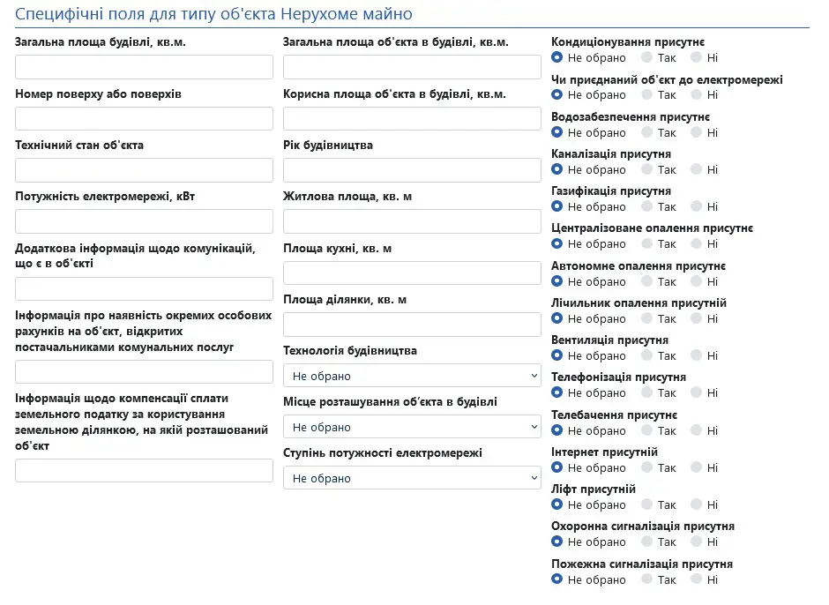The width and height of the screenshot is (829, 605).
Task: Open Ступінь потужності електромережі dropdown
Action: pyautogui.click(x=412, y=478)
